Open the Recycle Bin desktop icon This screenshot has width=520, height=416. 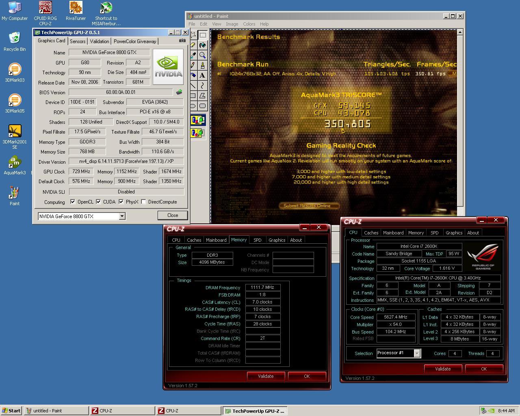[15, 42]
